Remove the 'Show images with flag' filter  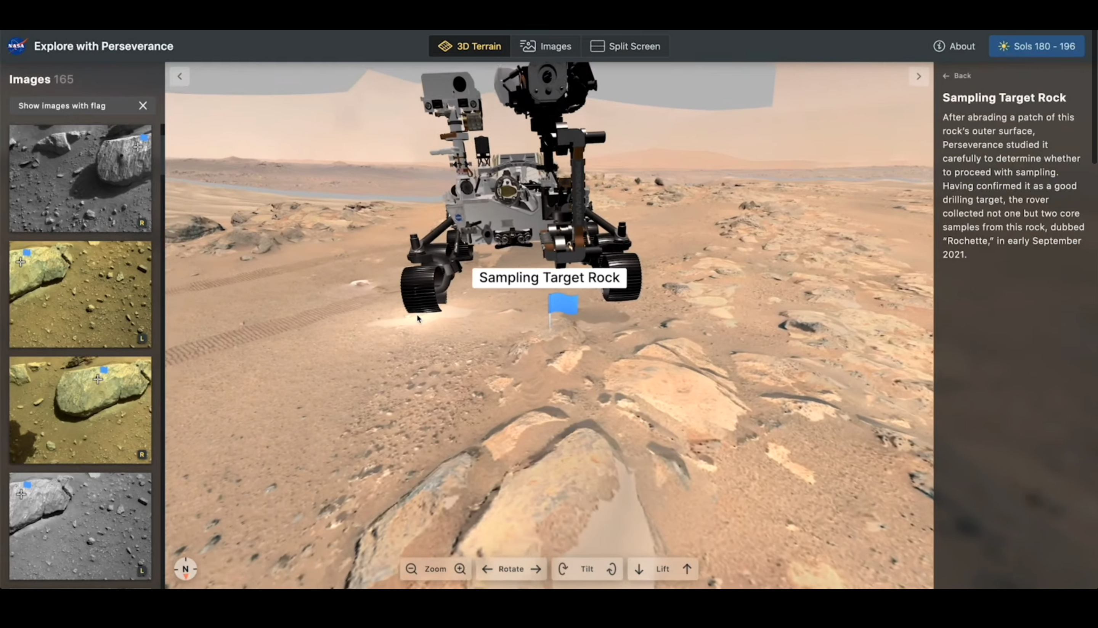pos(143,106)
